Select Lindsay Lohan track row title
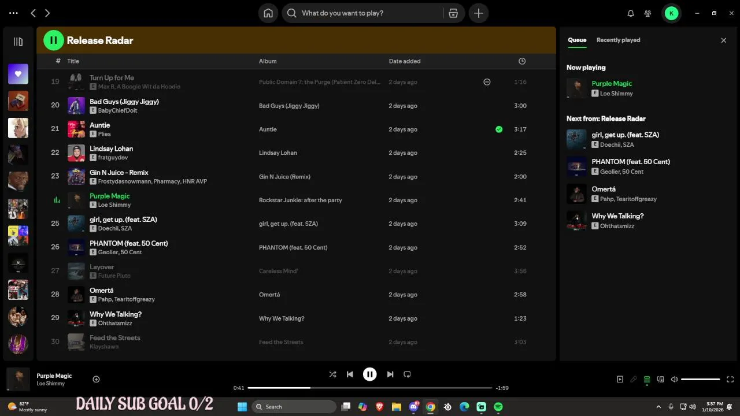This screenshot has width=740, height=416. point(111,148)
